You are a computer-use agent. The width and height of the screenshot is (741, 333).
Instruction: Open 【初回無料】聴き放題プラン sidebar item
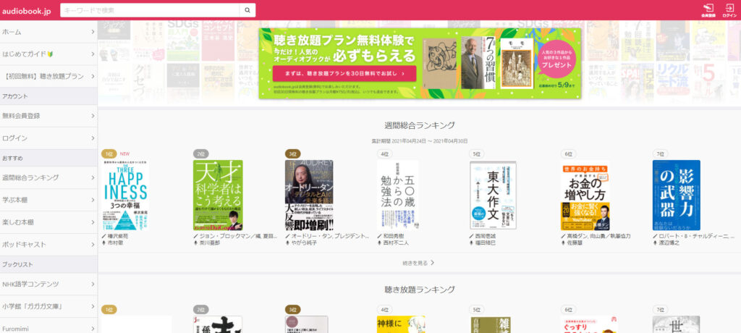tap(48, 76)
